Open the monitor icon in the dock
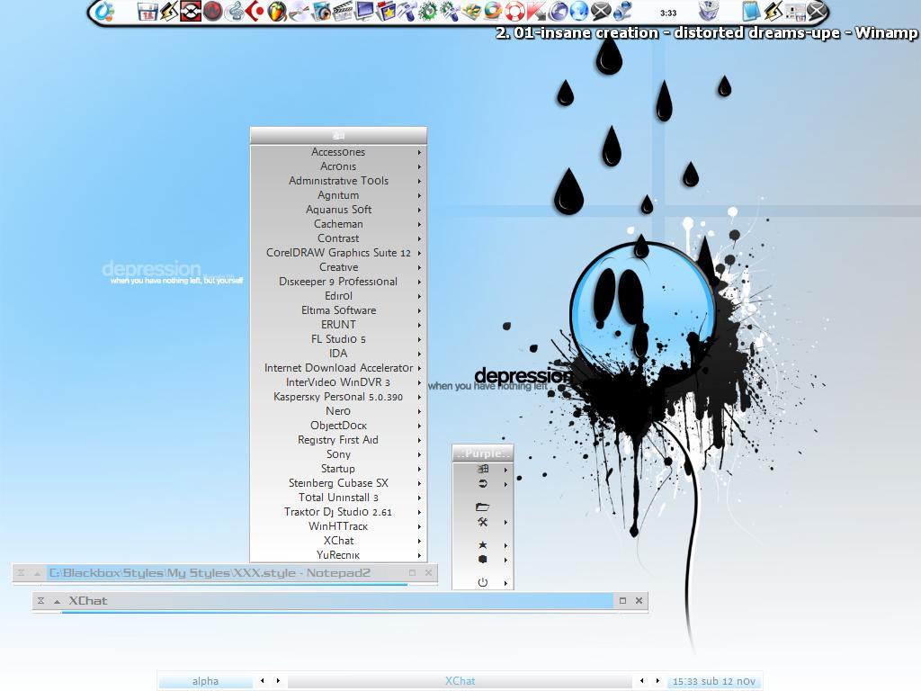The width and height of the screenshot is (921, 691). click(363, 11)
